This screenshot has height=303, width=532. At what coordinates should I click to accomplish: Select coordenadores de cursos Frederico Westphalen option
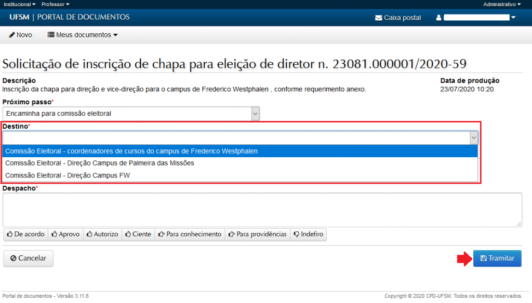[131, 151]
